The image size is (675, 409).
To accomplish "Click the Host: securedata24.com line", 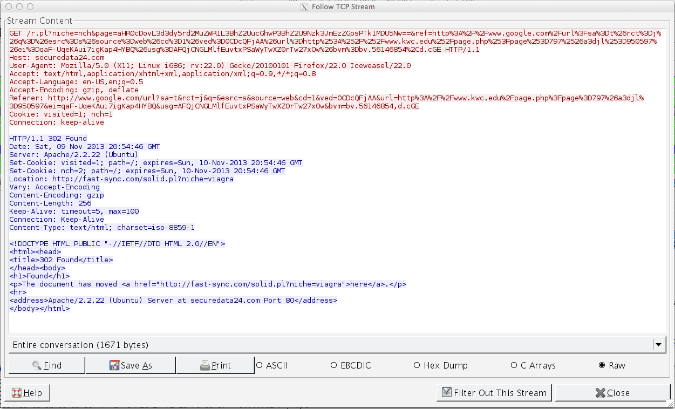I will tap(57, 57).
